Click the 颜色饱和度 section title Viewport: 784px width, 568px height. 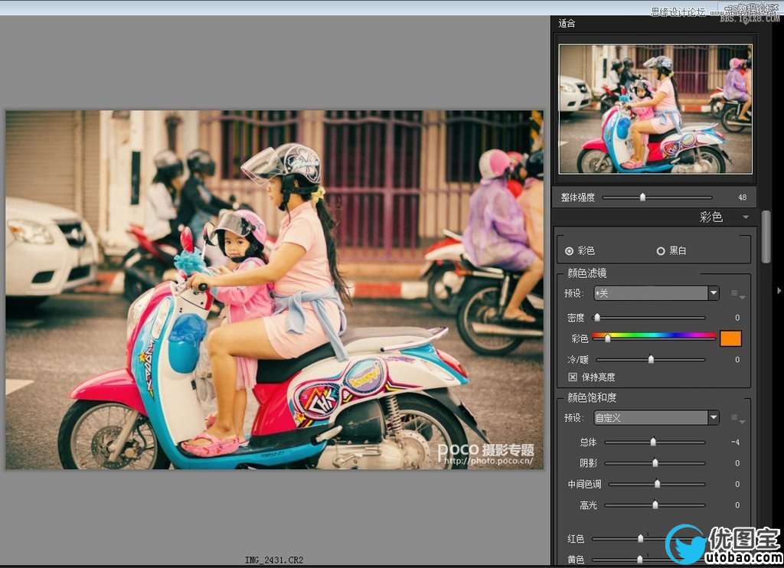coord(592,397)
